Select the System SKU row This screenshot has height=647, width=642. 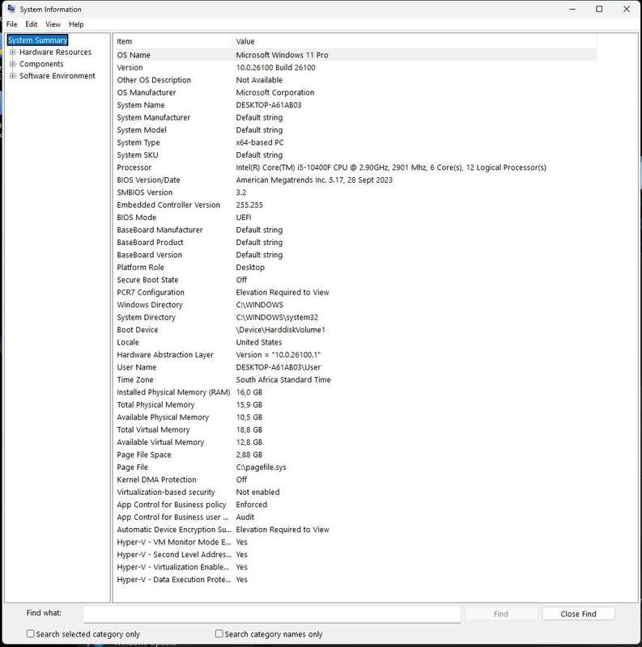click(355, 154)
